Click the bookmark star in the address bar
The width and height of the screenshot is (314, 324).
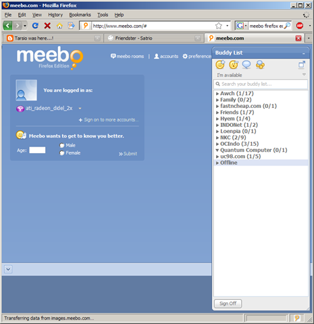pos(219,26)
